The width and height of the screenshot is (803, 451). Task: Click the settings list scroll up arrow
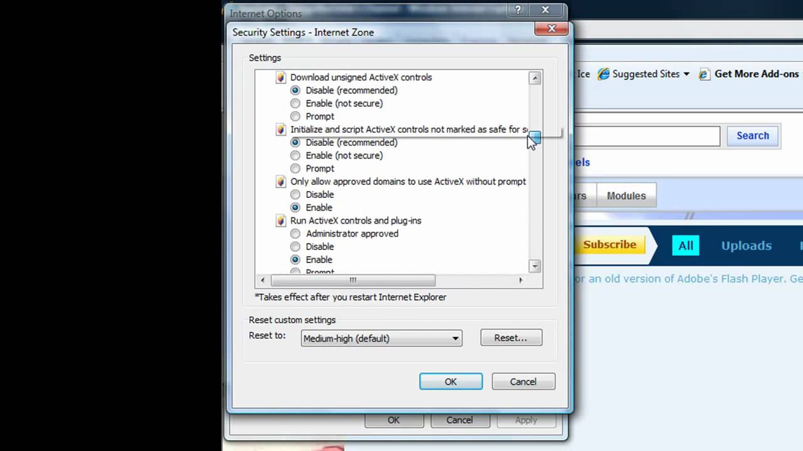point(535,78)
